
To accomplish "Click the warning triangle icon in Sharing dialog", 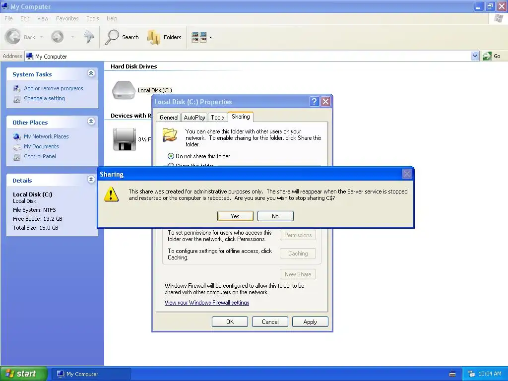I will pos(111,194).
